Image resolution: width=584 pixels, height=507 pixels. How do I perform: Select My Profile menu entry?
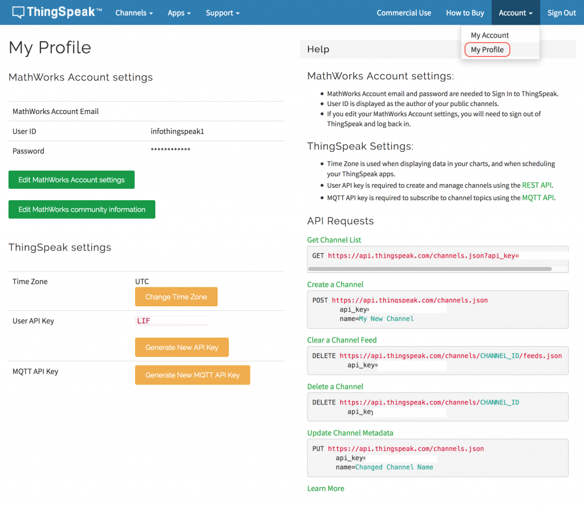point(487,50)
